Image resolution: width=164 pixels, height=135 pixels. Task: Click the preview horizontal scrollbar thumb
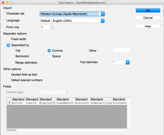tap(12, 130)
